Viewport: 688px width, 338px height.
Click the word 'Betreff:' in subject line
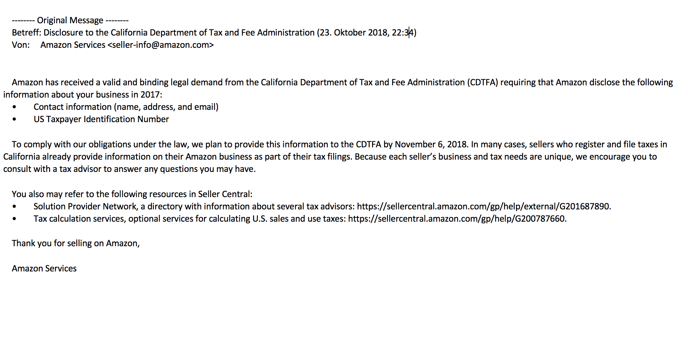pyautogui.click(x=27, y=33)
